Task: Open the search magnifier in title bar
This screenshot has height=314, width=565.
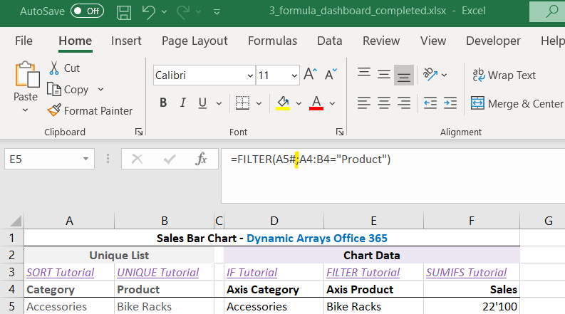Action: click(551, 11)
